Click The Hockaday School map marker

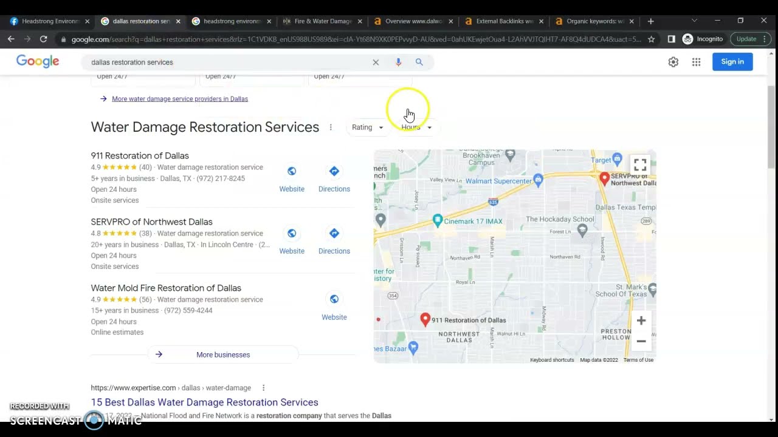tap(582, 229)
